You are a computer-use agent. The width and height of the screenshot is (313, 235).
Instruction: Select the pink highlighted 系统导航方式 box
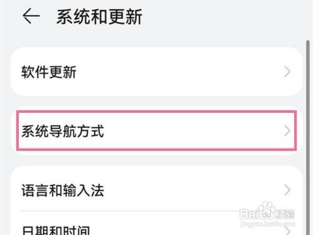coord(156,130)
